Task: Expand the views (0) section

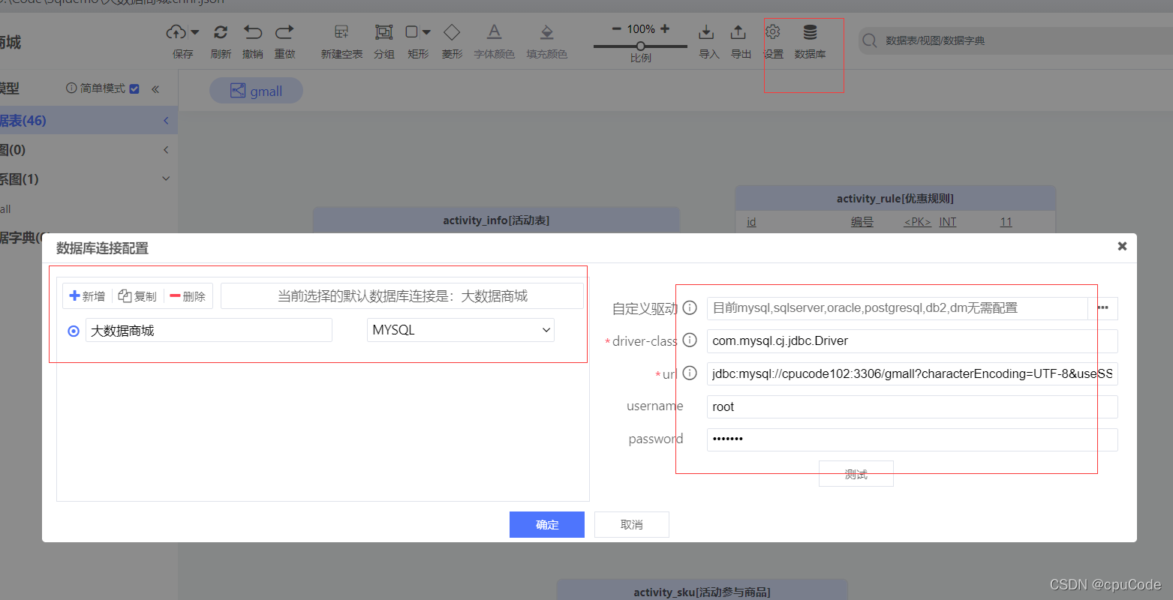Action: pos(166,150)
